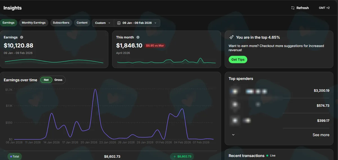Click the $1.7K axis label

9,90
